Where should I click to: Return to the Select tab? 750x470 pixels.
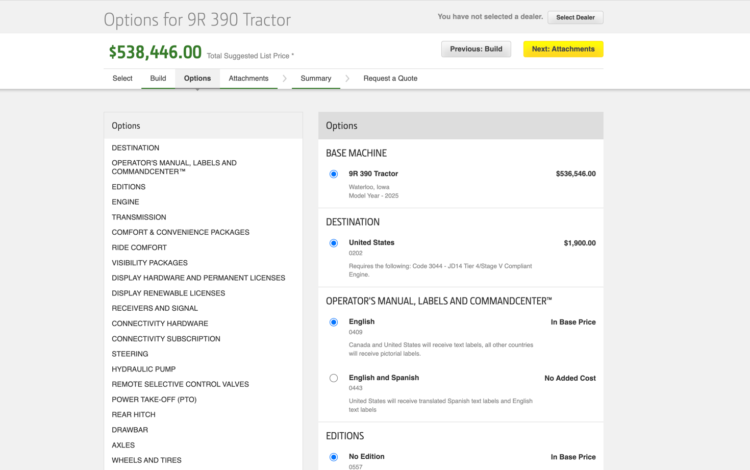[122, 79]
